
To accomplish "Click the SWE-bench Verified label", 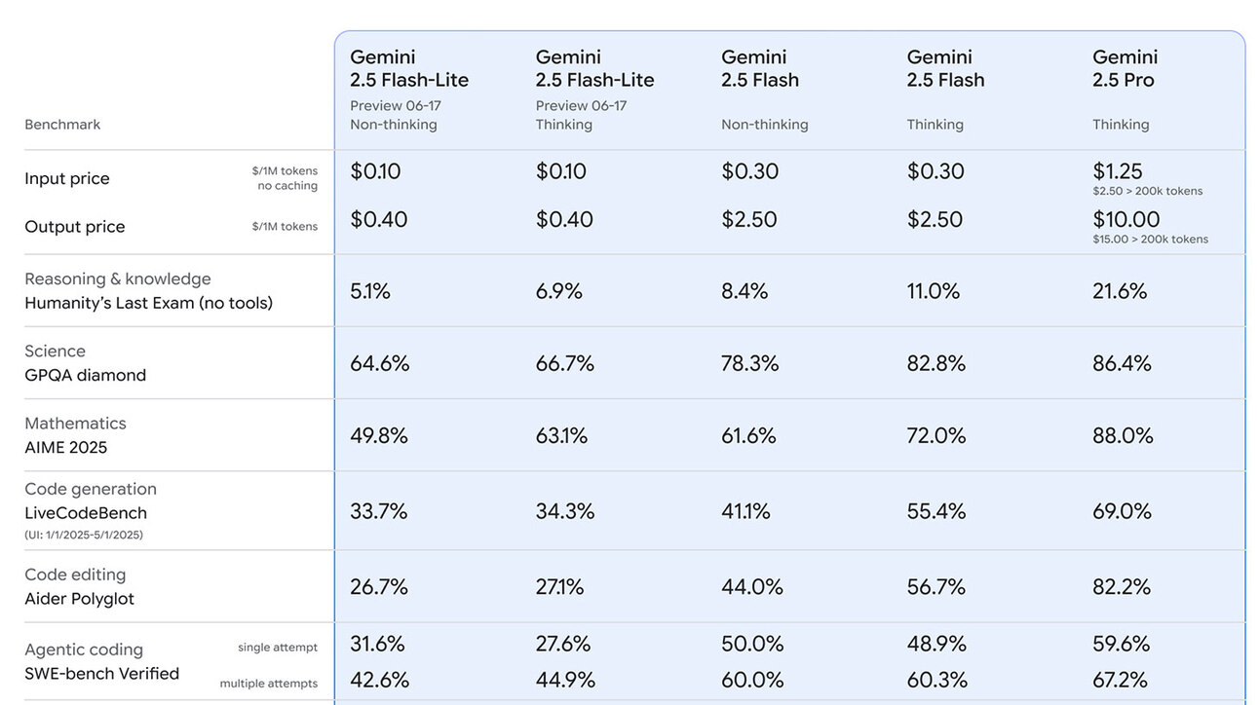I will 102,674.
